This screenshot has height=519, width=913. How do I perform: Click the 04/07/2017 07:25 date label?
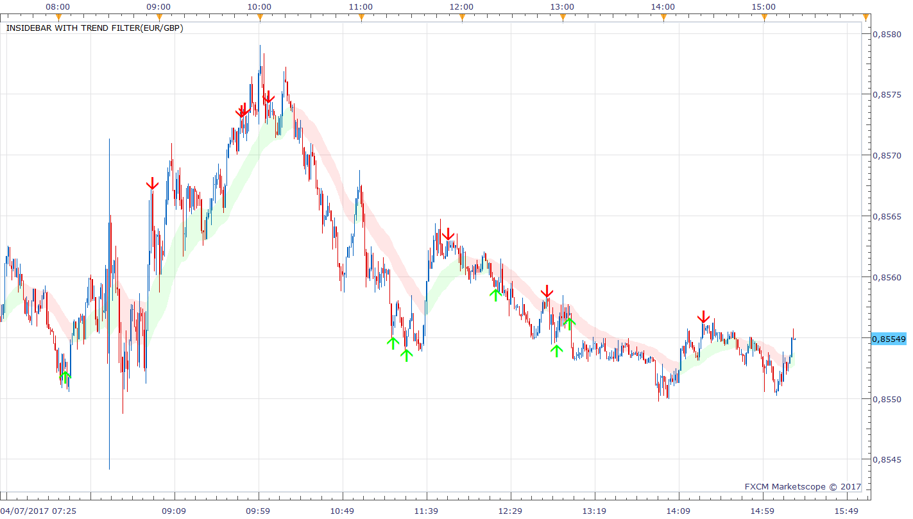[x=38, y=511]
